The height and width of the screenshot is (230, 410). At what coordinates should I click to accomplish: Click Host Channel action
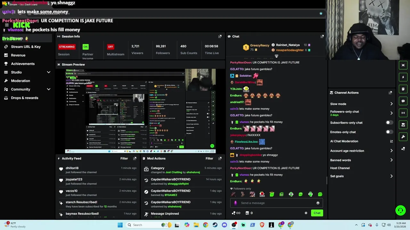(340, 168)
